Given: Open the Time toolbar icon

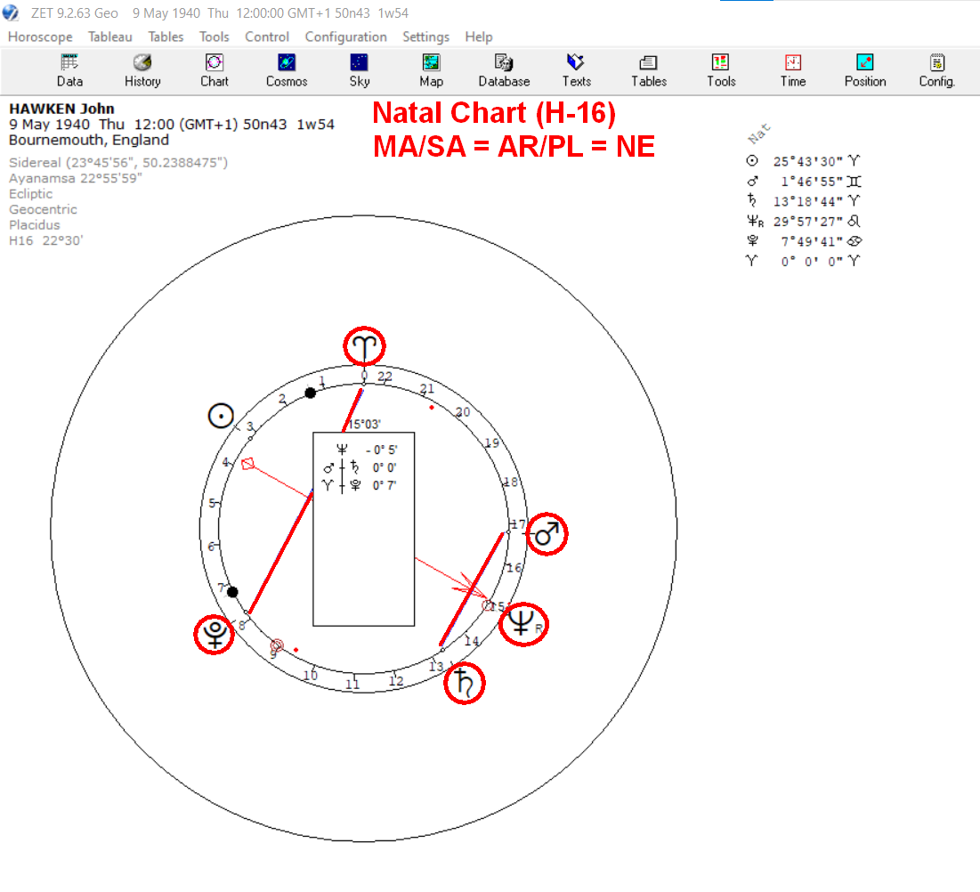Looking at the screenshot, I should point(793,70).
